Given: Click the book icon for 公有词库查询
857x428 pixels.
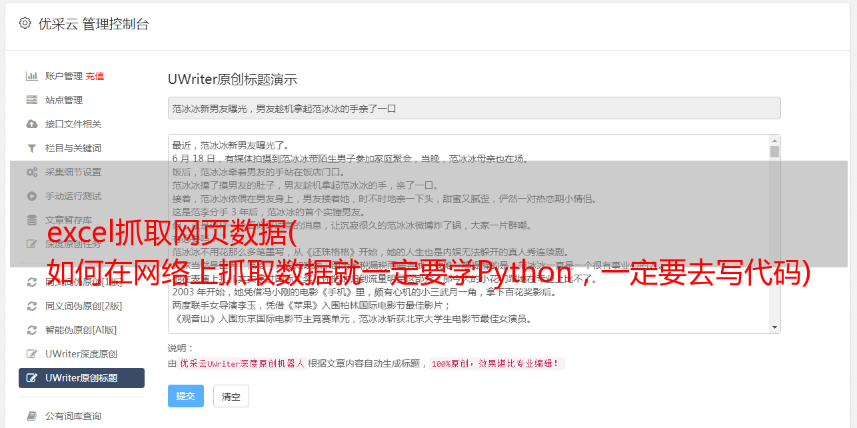Looking at the screenshot, I should tap(31, 416).
